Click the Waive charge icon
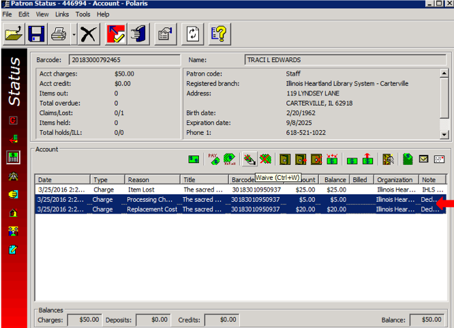Screen dimensions: 454x328 click(249, 160)
